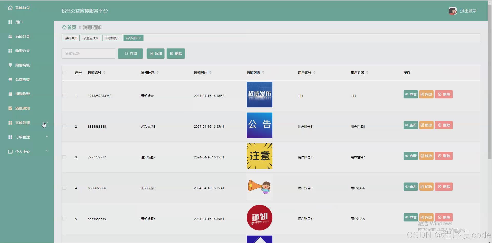Click the user avatar in top bar
The image size is (492, 243).
pyautogui.click(x=453, y=11)
